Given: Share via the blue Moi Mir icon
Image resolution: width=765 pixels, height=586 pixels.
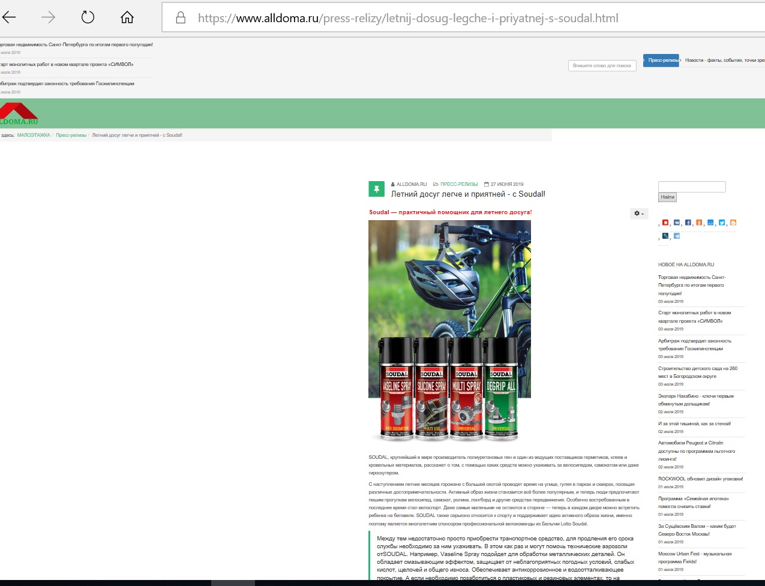Looking at the screenshot, I should (710, 223).
